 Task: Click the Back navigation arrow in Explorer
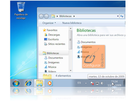[41, 16]
